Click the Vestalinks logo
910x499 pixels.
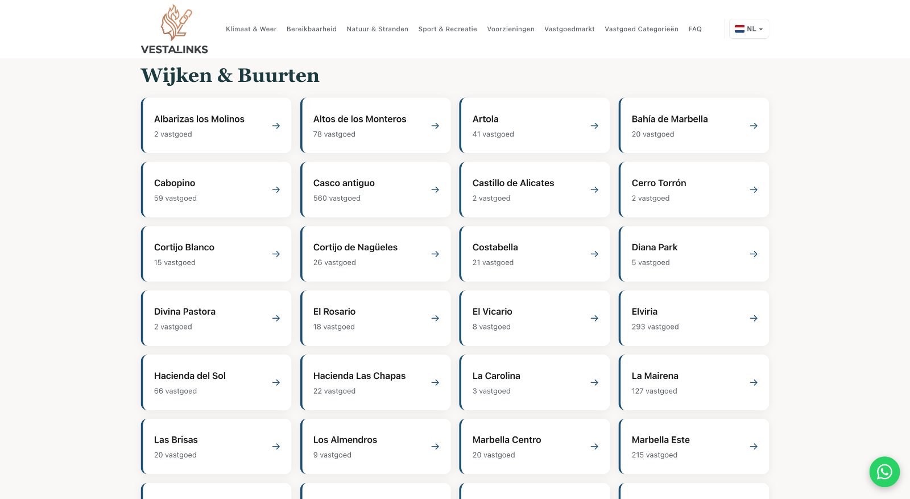[x=175, y=30]
